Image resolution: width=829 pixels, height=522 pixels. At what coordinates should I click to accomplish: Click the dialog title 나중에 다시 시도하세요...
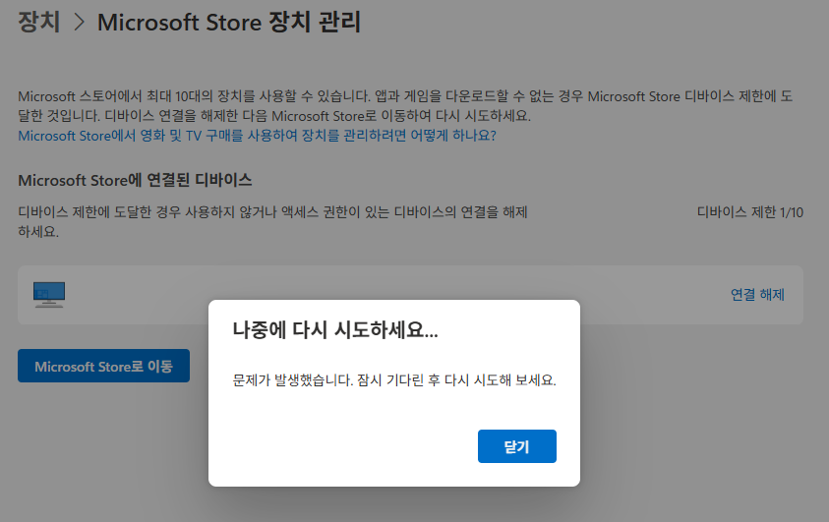(x=335, y=329)
